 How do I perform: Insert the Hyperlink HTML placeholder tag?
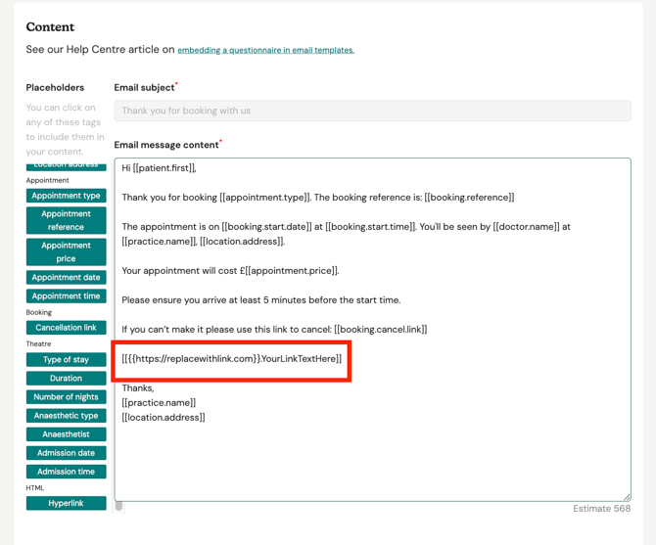pos(66,504)
